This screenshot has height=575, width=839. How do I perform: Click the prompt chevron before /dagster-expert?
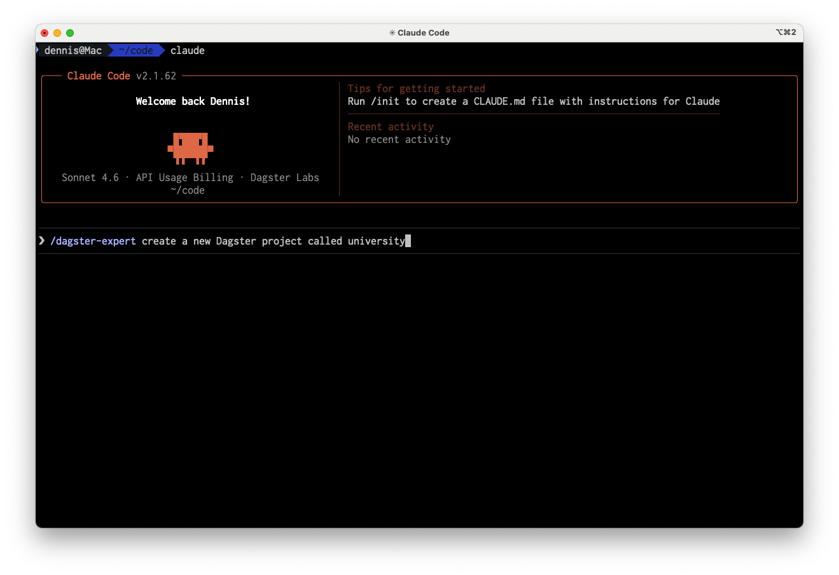tap(42, 241)
